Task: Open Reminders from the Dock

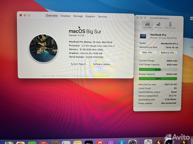Action: (x=66, y=142)
